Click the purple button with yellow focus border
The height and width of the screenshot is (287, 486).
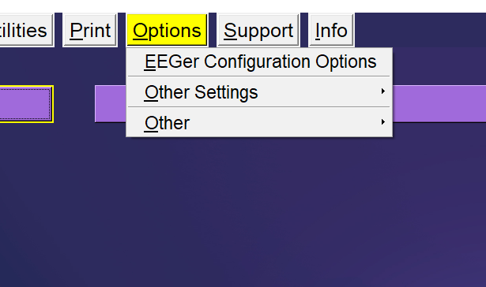pyautogui.click(x=26, y=104)
